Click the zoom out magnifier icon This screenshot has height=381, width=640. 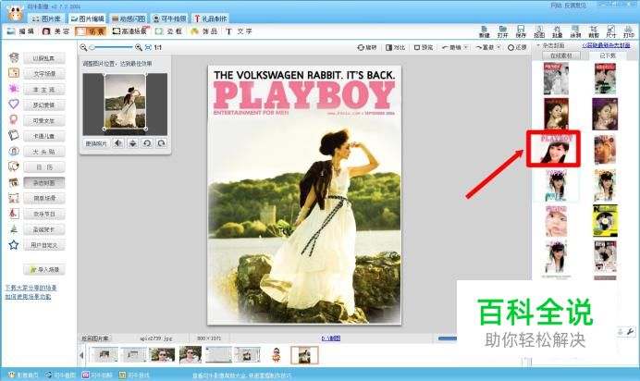[x=83, y=47]
